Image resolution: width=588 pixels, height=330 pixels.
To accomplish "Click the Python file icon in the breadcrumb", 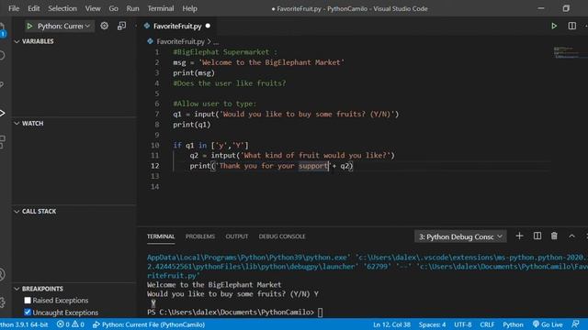I will pos(150,41).
